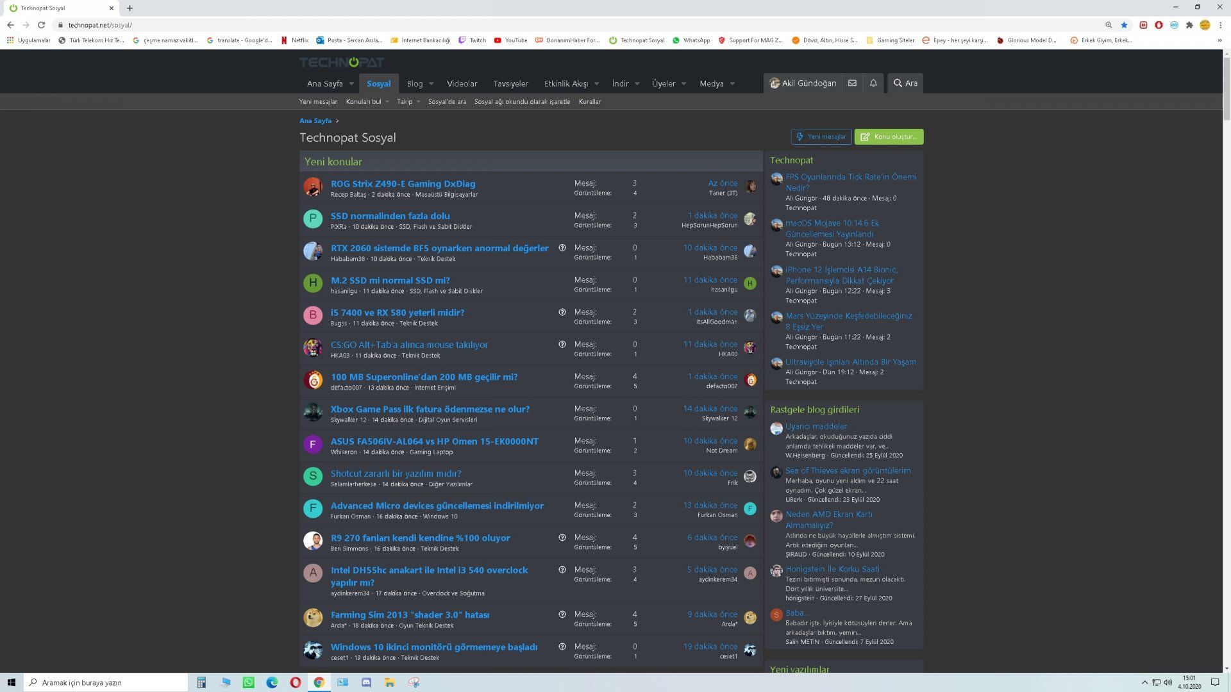1231x692 pixels.
Task: Open the SSD normalinden fazla dolu topic
Action: (x=390, y=216)
